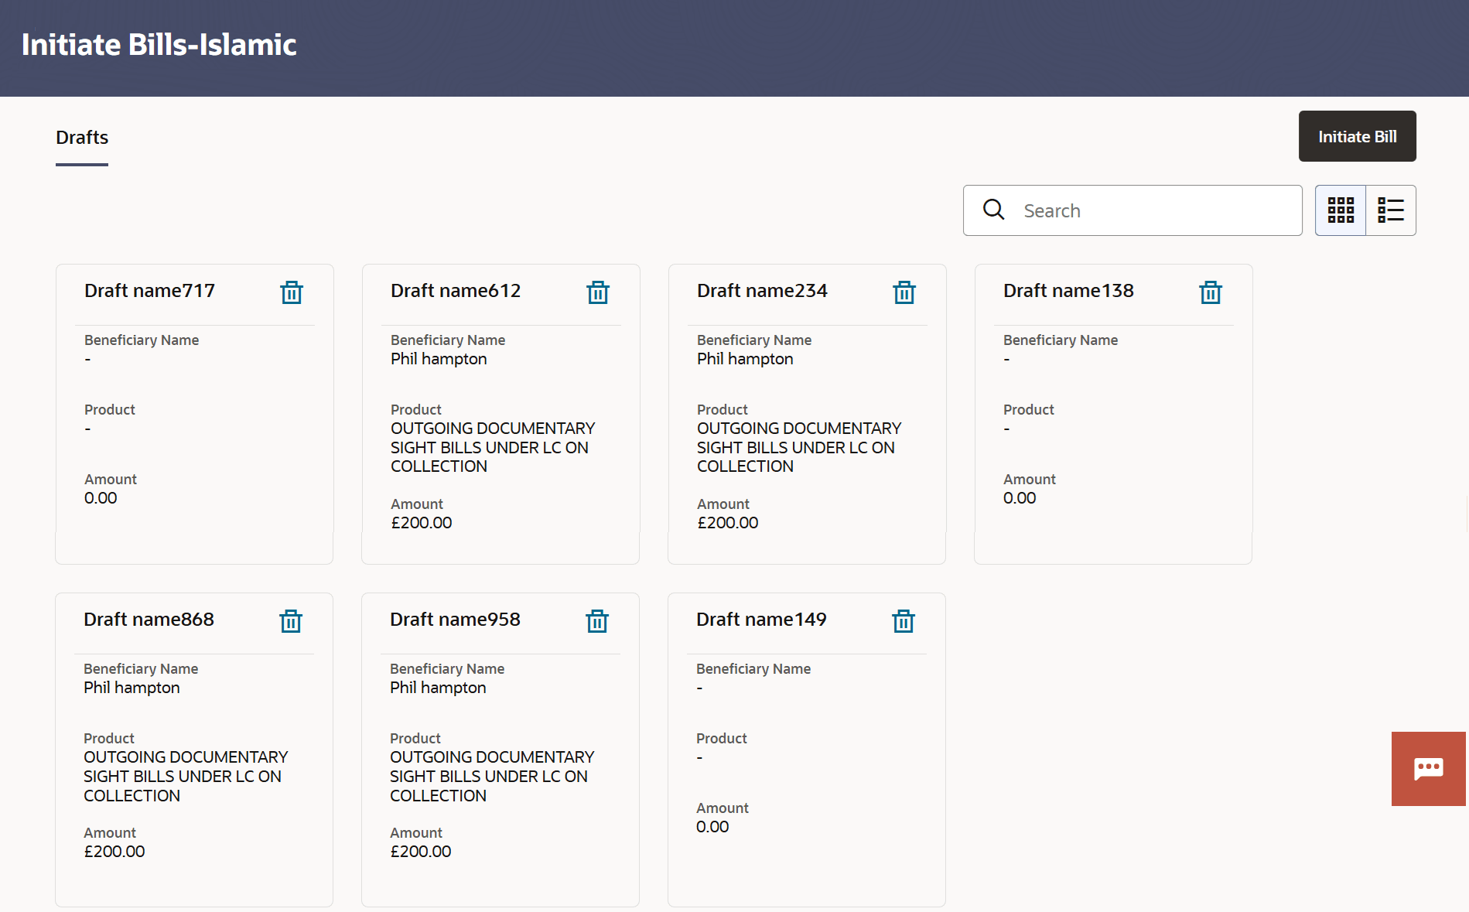Viewport: 1469px width, 912px height.
Task: Open Draft name149 card title
Action: (x=761, y=620)
